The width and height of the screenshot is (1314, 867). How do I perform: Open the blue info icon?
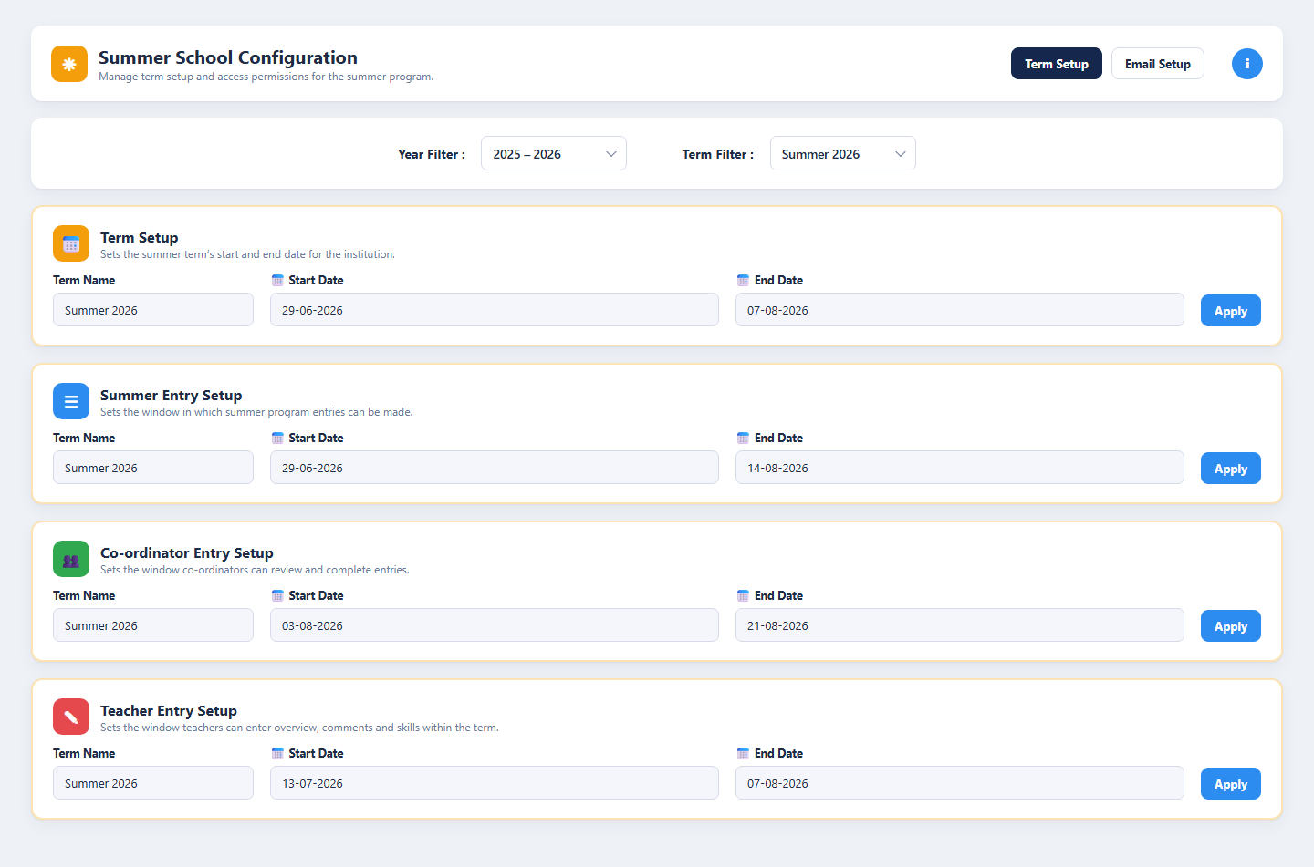click(1247, 64)
